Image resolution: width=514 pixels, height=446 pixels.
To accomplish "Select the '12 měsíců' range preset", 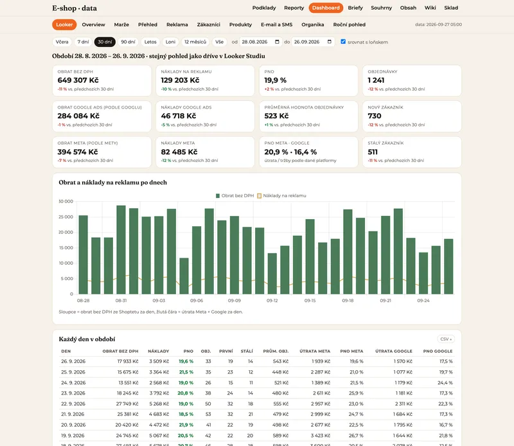I will pyautogui.click(x=195, y=42).
